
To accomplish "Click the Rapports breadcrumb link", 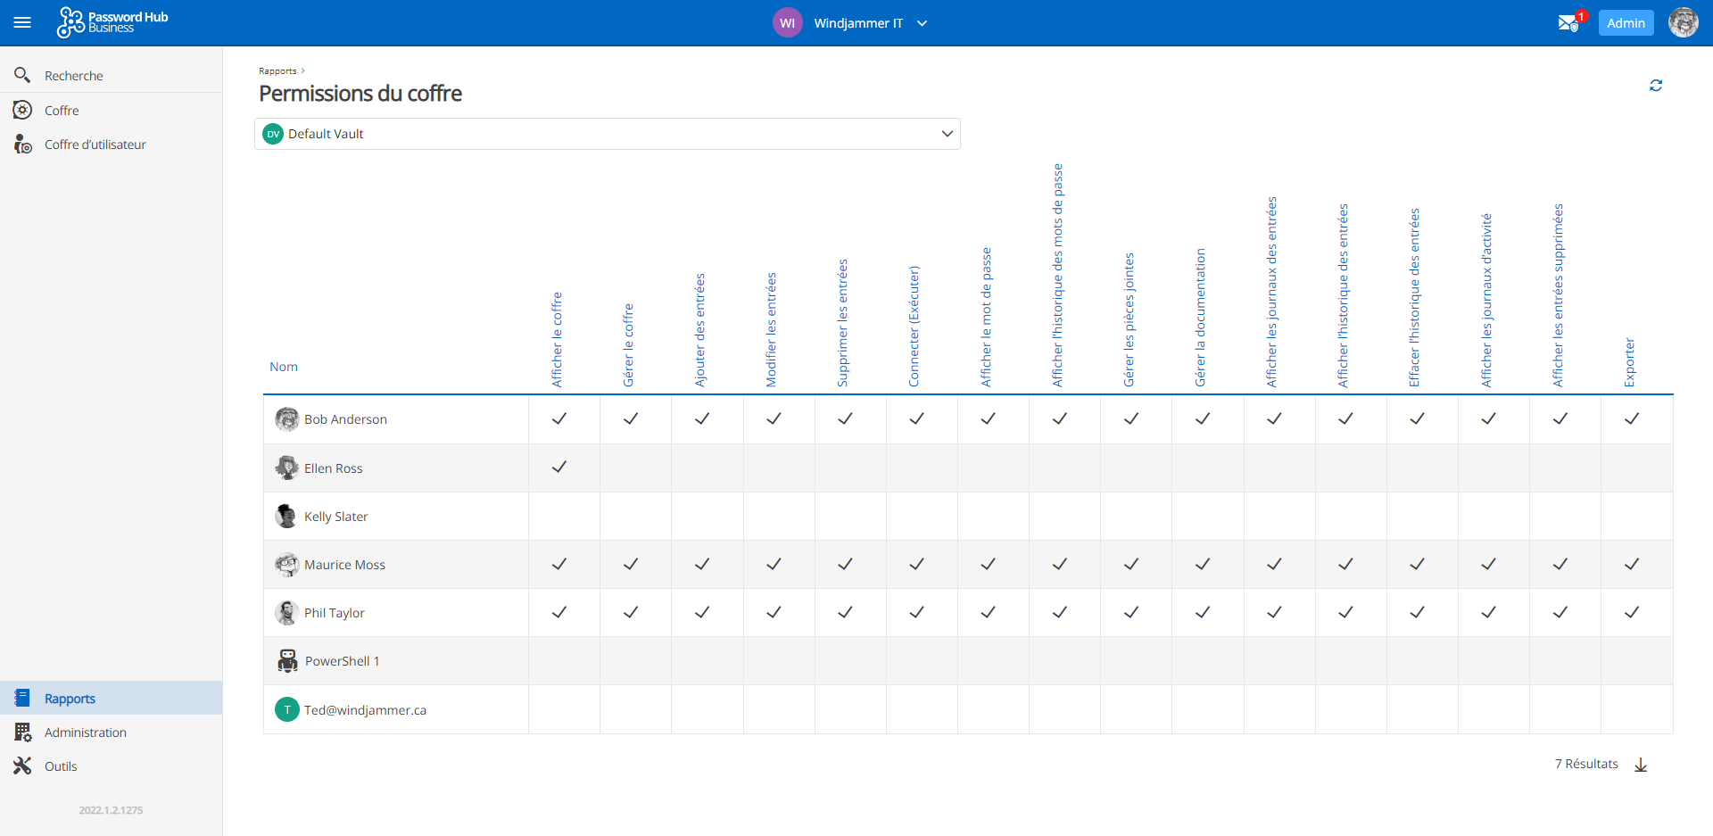I will (277, 71).
